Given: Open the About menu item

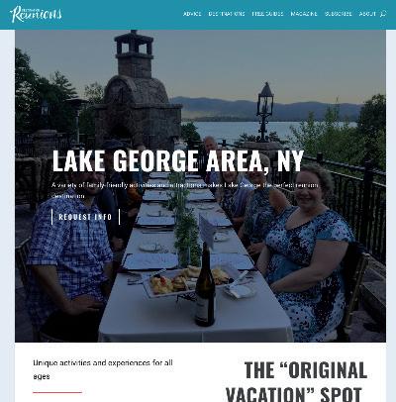Looking at the screenshot, I should tap(367, 14).
